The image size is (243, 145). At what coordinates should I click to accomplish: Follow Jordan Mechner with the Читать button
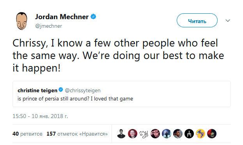click(197, 20)
